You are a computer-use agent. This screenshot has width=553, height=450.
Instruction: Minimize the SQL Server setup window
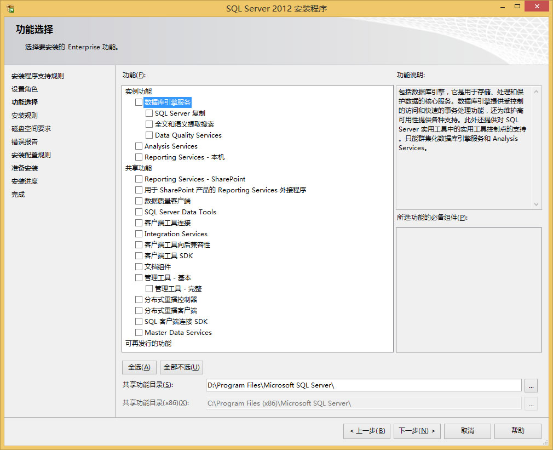(x=503, y=7)
